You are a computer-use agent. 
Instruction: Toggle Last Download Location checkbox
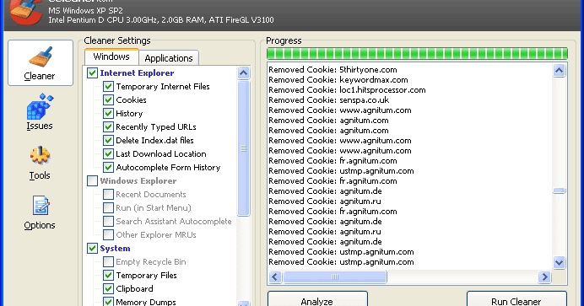[108, 154]
